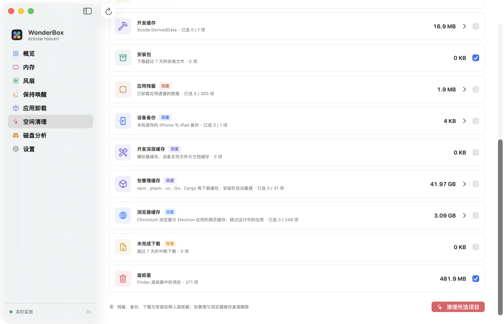Check the 应用残留 checkbox

click(476, 89)
